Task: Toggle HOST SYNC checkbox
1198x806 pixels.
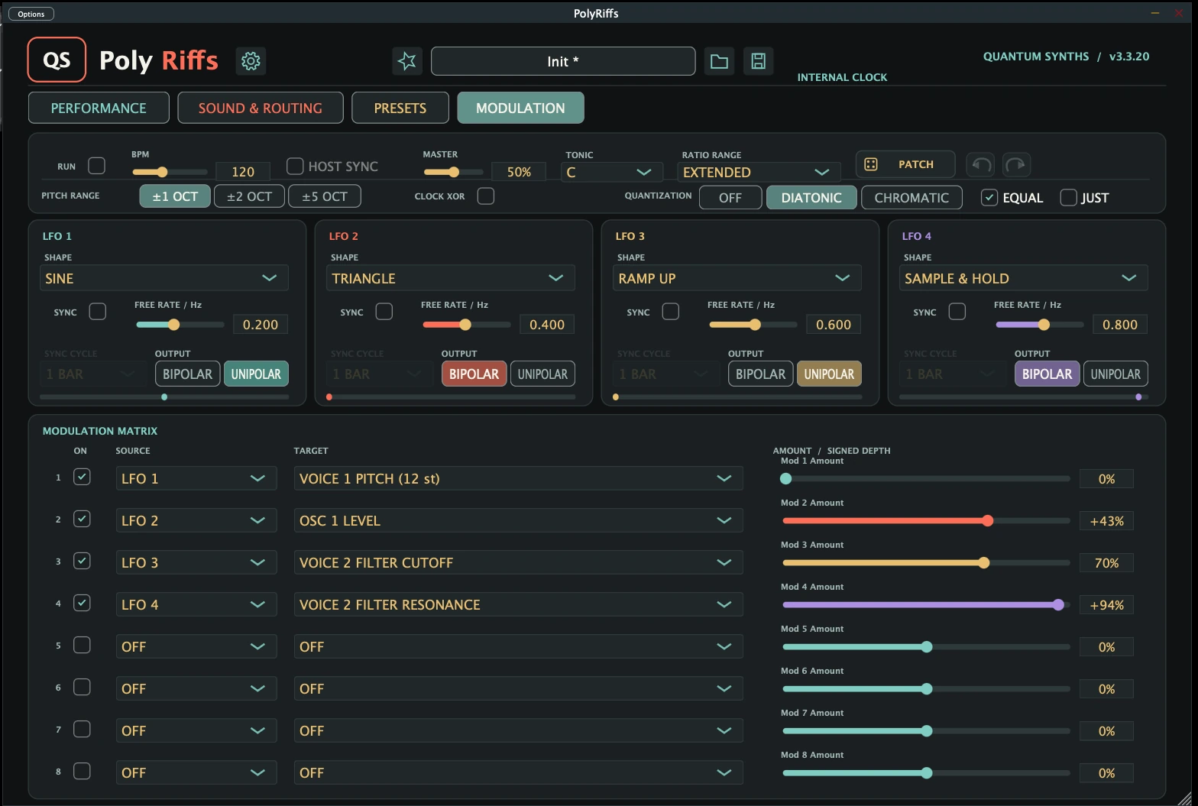Action: [295, 166]
